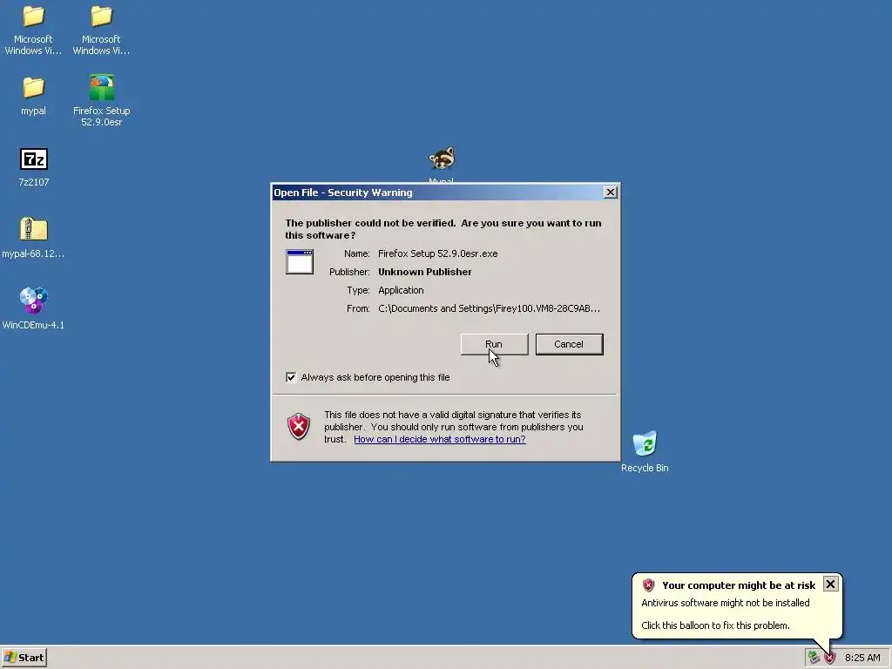Viewport: 892px width, 669px height.
Task: Toggle Always ask before opening this file
Action: coord(291,377)
